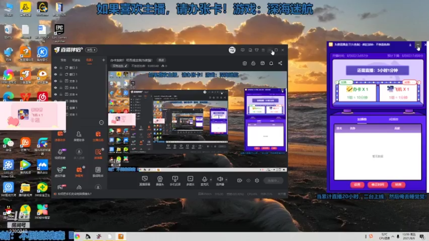Click the padlock icon beside the bell
The width and height of the screenshot is (429, 241).
[x=253, y=63]
